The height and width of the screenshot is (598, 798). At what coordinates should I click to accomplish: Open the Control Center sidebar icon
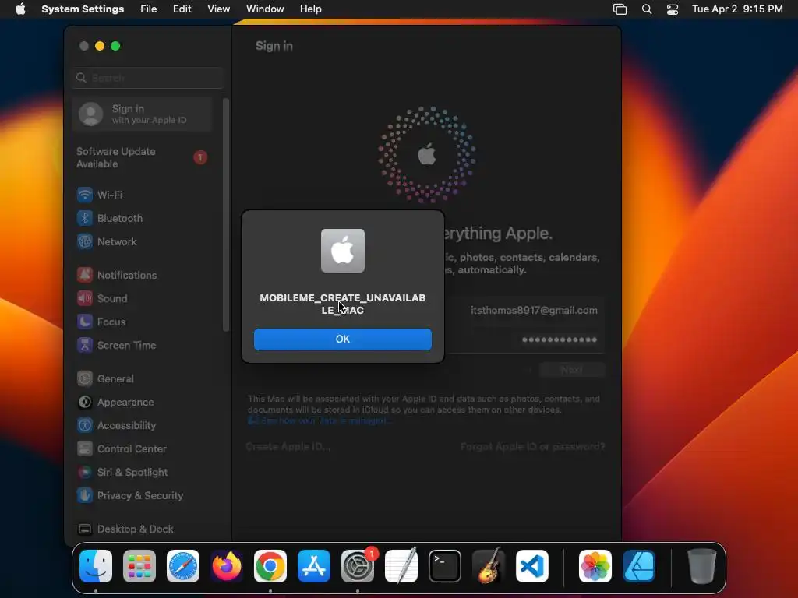(84, 449)
